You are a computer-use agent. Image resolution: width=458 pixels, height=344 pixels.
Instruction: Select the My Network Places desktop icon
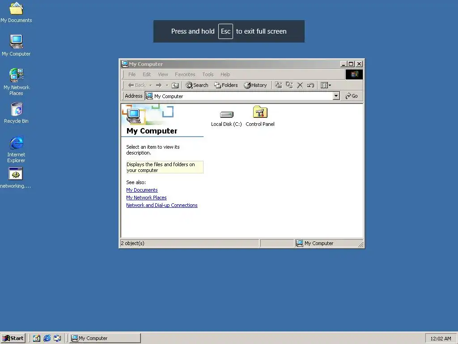coord(16,82)
